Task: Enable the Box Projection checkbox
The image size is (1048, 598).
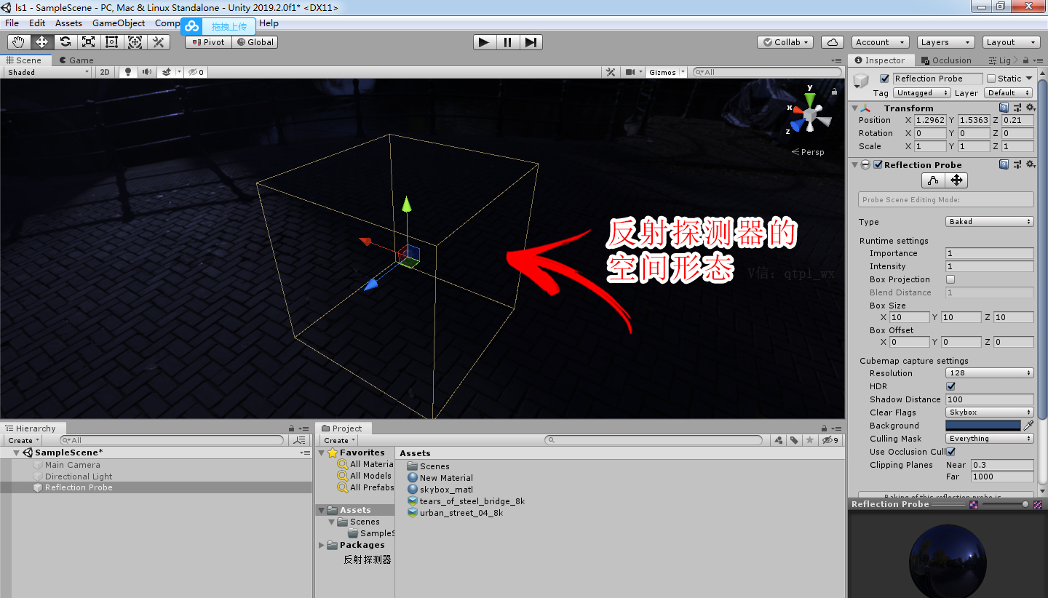Action: click(x=950, y=279)
